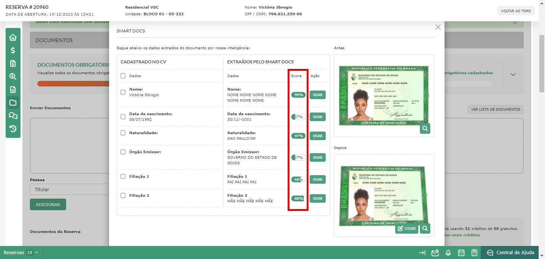This screenshot has height=259, width=545.
Task: Click USAR for Filiação 1 PAI PAI
Action: click(318, 179)
